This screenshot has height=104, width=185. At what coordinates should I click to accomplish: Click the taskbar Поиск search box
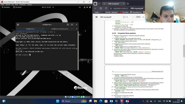click(74, 101)
